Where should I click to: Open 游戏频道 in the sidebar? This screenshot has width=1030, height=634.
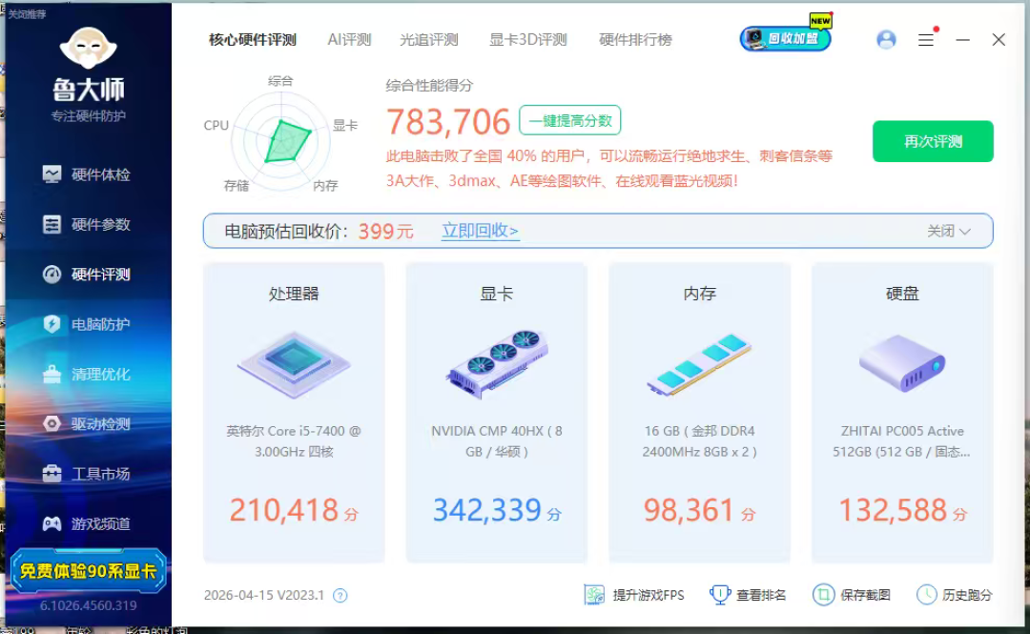tap(87, 523)
